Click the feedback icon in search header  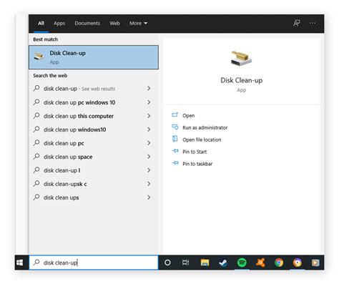pos(297,23)
